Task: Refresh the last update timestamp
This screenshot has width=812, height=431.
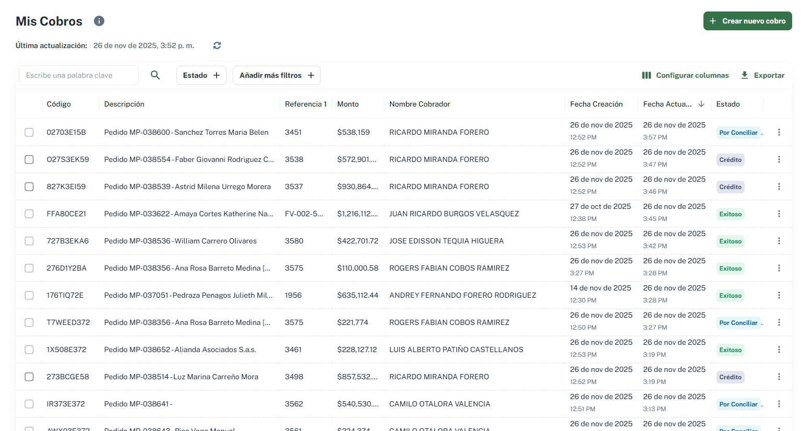Action: pyautogui.click(x=217, y=45)
